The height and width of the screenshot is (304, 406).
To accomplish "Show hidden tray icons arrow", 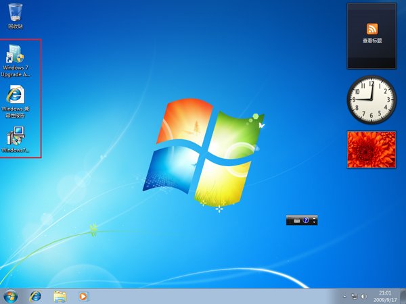I will coord(344,297).
